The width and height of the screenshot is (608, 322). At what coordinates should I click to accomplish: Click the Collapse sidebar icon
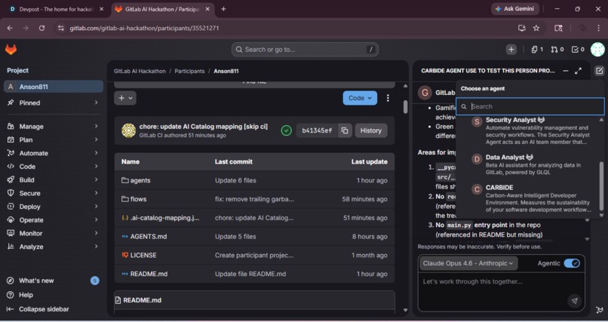coord(11,309)
